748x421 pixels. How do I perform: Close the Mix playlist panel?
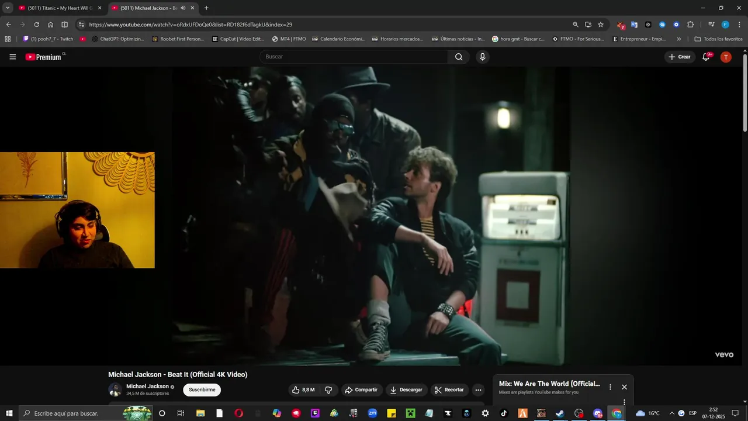click(x=624, y=387)
